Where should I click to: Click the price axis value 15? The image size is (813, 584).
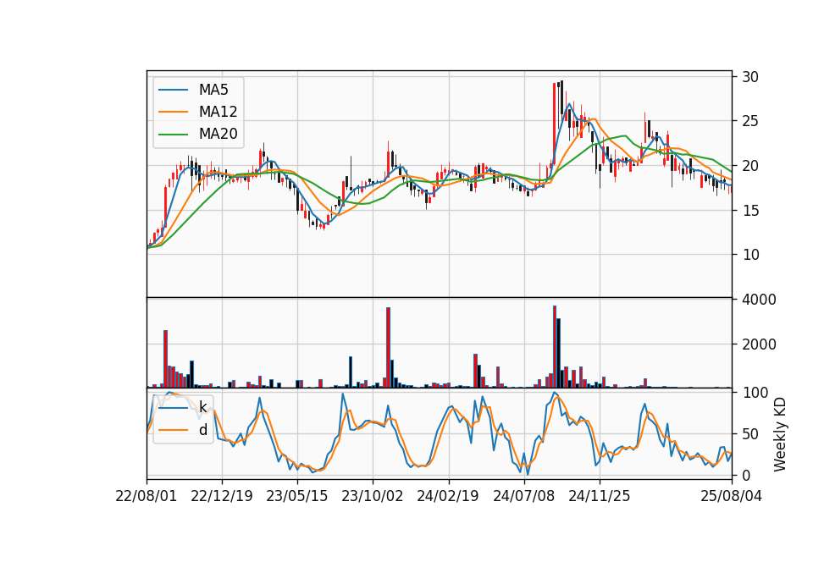(750, 211)
